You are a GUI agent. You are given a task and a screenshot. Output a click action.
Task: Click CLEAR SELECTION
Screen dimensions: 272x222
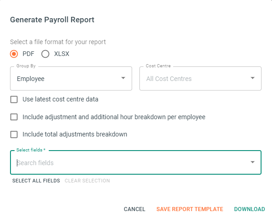click(87, 181)
